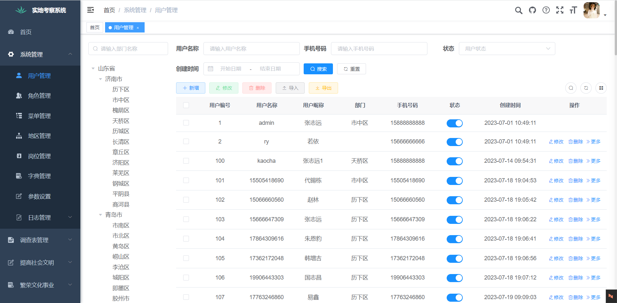Click 修改 for user kaocha
This screenshot has height=303, width=617.
click(556, 161)
